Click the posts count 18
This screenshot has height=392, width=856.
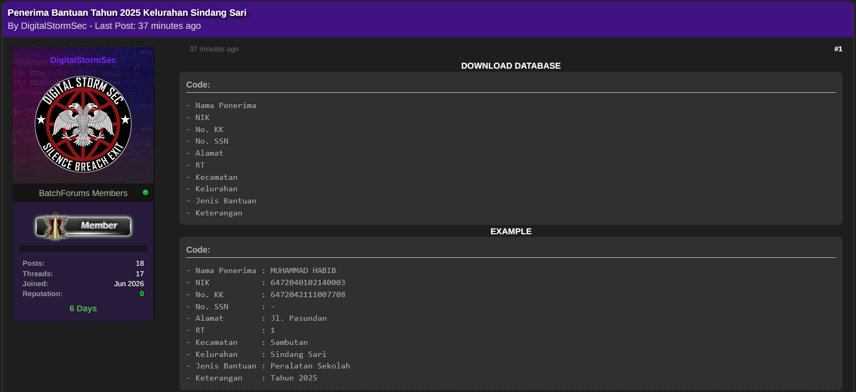(140, 263)
